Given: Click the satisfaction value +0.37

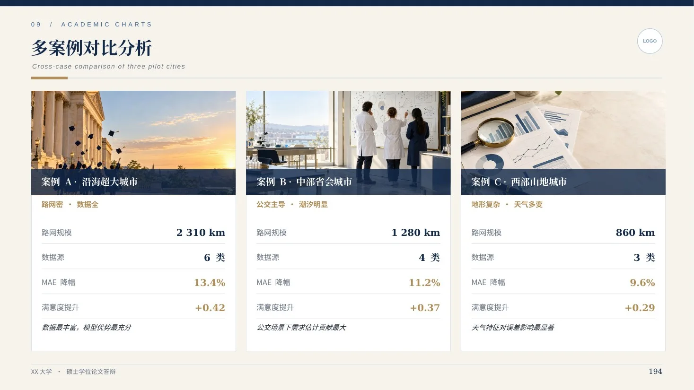Looking at the screenshot, I should pyautogui.click(x=425, y=308).
